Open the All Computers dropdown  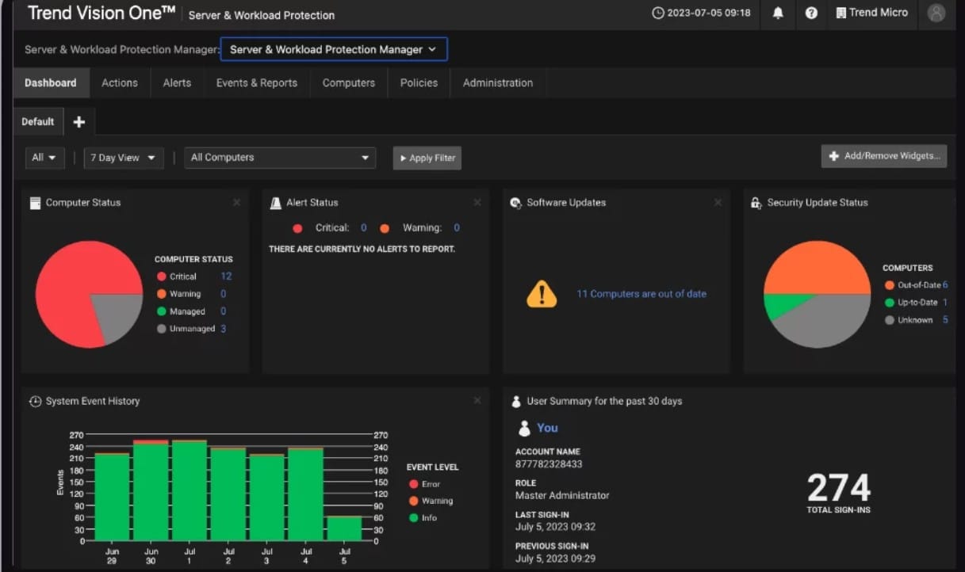(x=279, y=158)
